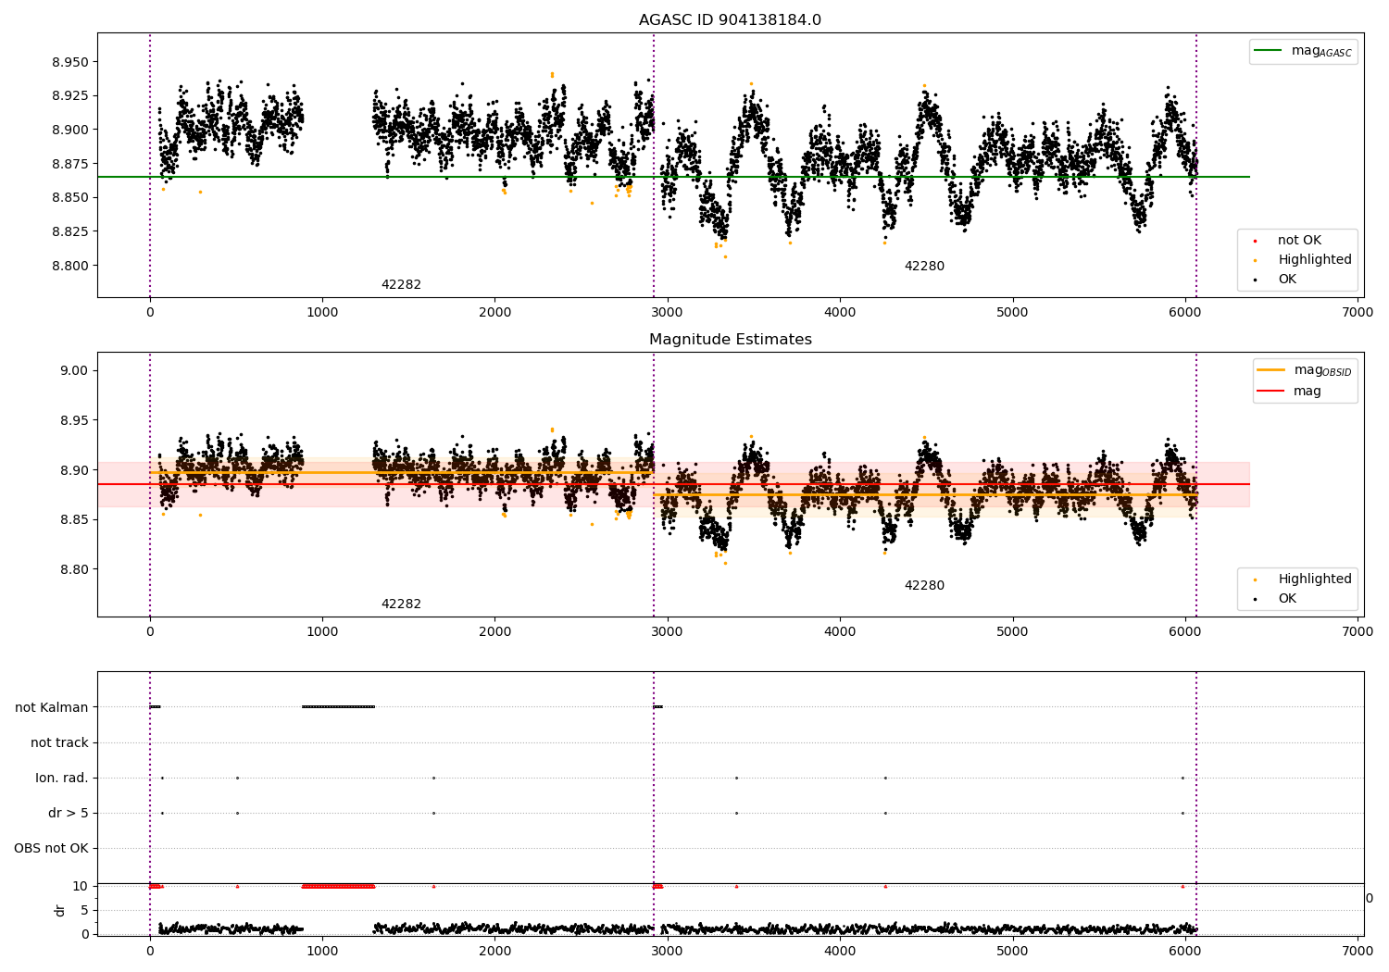
Task: Click y-axis tick 8.900
Action: [70, 130]
